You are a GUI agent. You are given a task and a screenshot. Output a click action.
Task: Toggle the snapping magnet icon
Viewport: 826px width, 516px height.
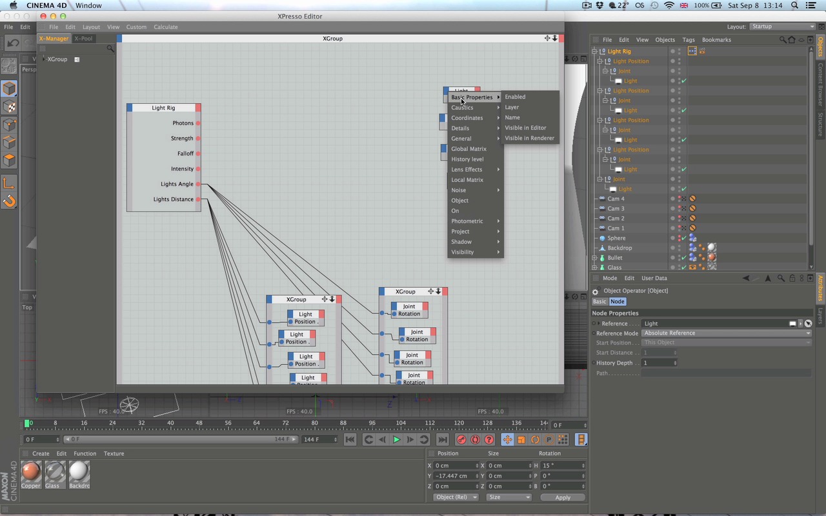point(9,201)
